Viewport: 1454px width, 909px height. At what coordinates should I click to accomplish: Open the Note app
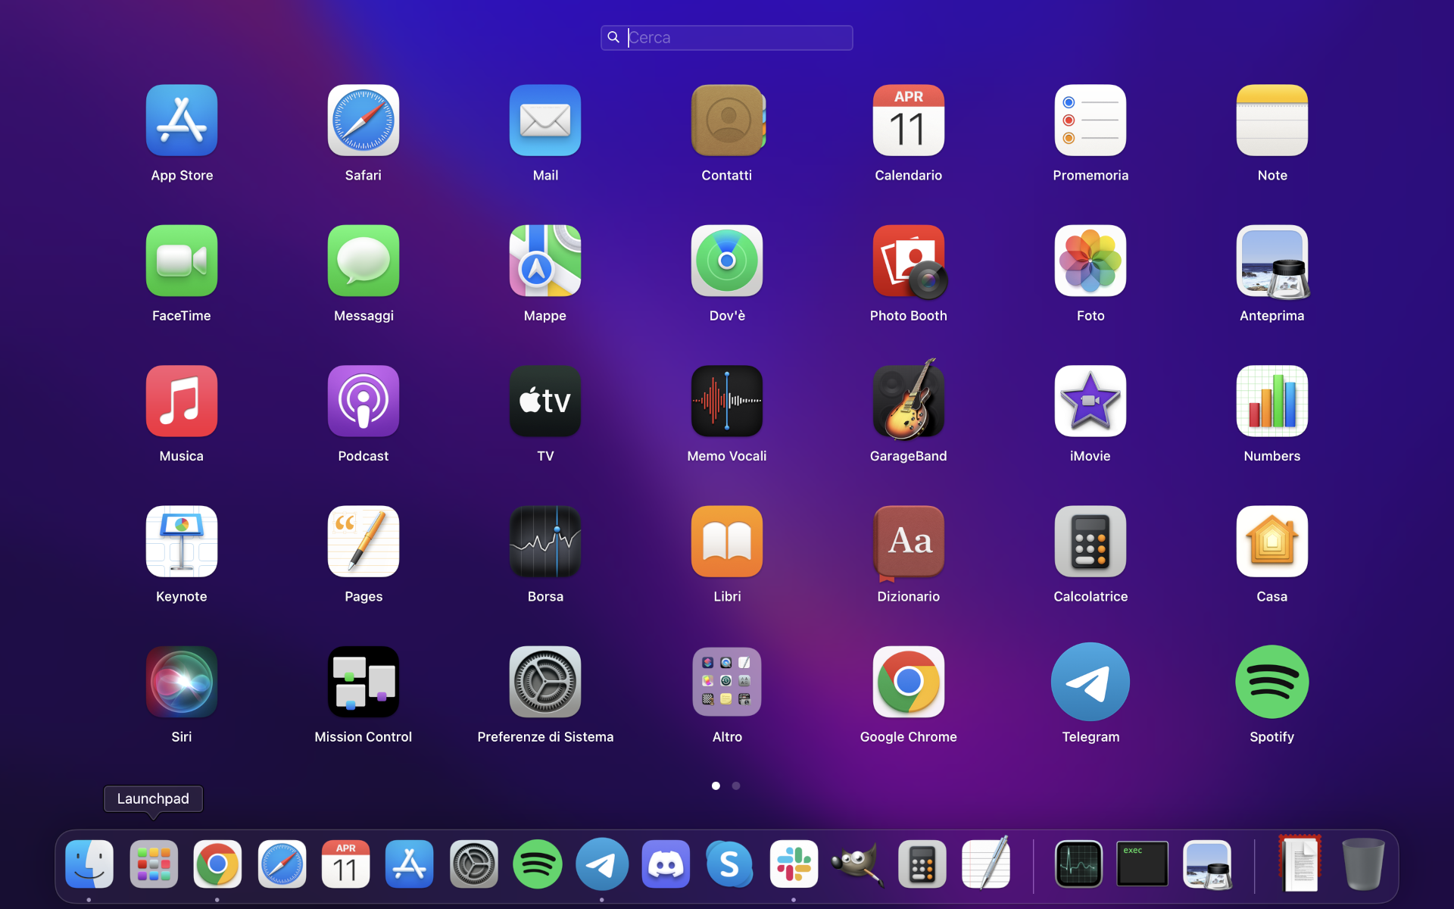[1272, 120]
